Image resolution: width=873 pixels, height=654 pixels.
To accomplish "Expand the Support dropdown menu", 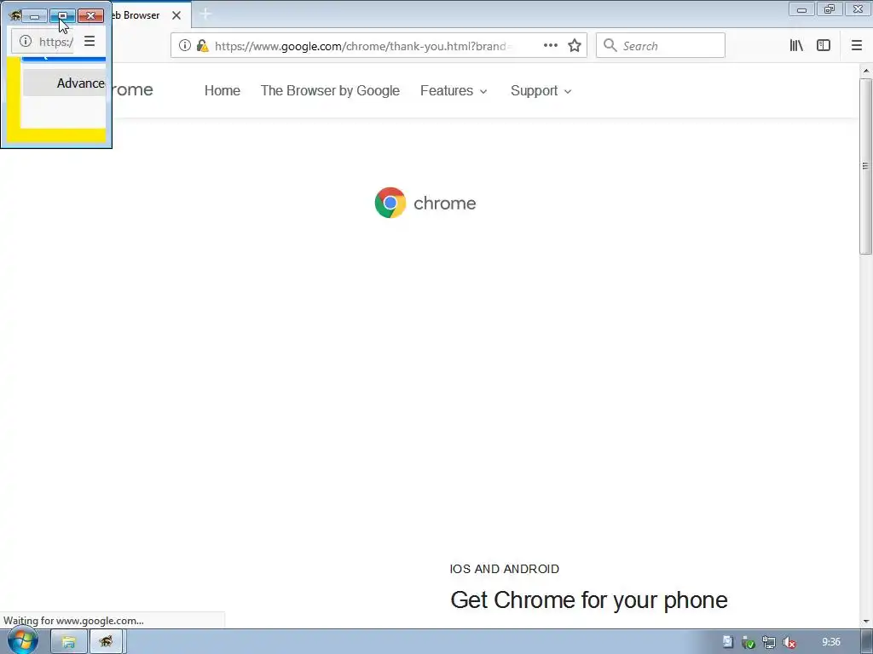I will click(541, 90).
